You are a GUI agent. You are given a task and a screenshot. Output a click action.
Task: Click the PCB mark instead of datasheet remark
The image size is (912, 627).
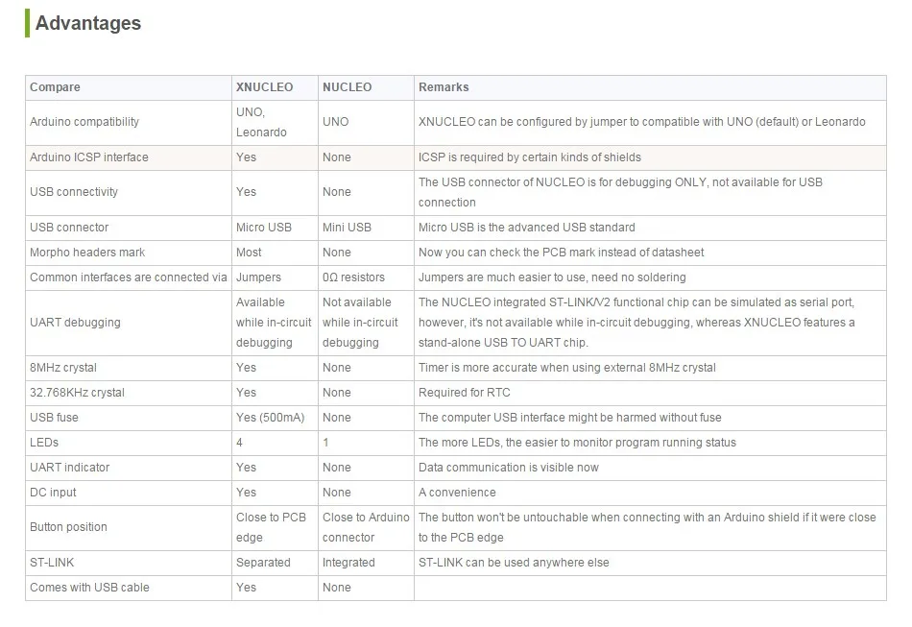coord(561,253)
